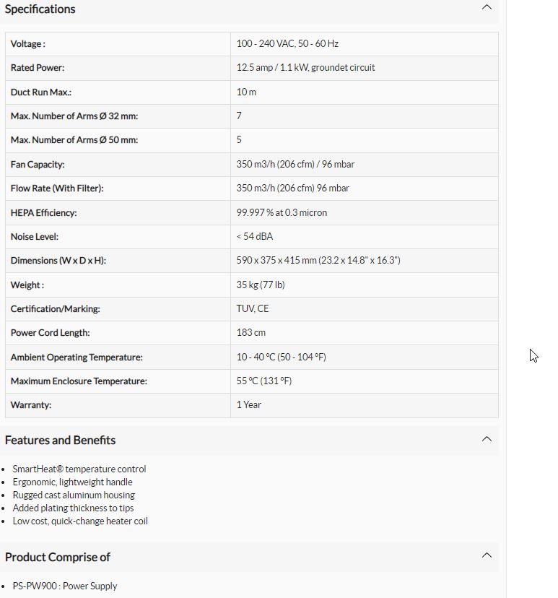Collapse the Product Comprise of chevron

(487, 555)
